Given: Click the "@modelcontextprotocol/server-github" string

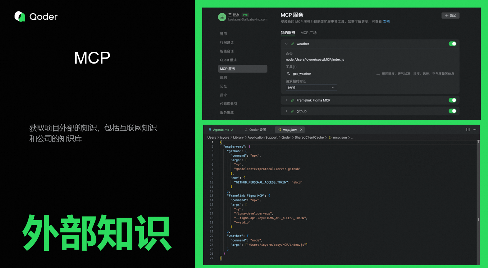Looking at the screenshot, I should point(267,169).
